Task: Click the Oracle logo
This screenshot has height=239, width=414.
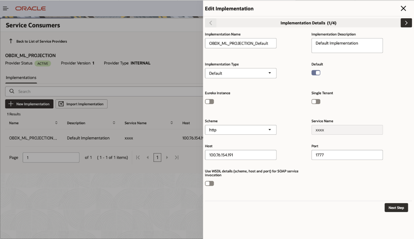Action: (x=31, y=8)
